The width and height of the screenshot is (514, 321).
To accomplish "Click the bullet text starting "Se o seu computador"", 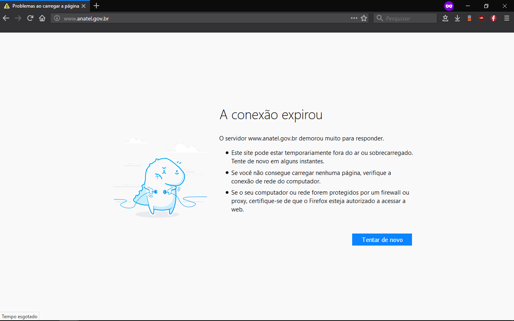I will pyautogui.click(x=320, y=201).
